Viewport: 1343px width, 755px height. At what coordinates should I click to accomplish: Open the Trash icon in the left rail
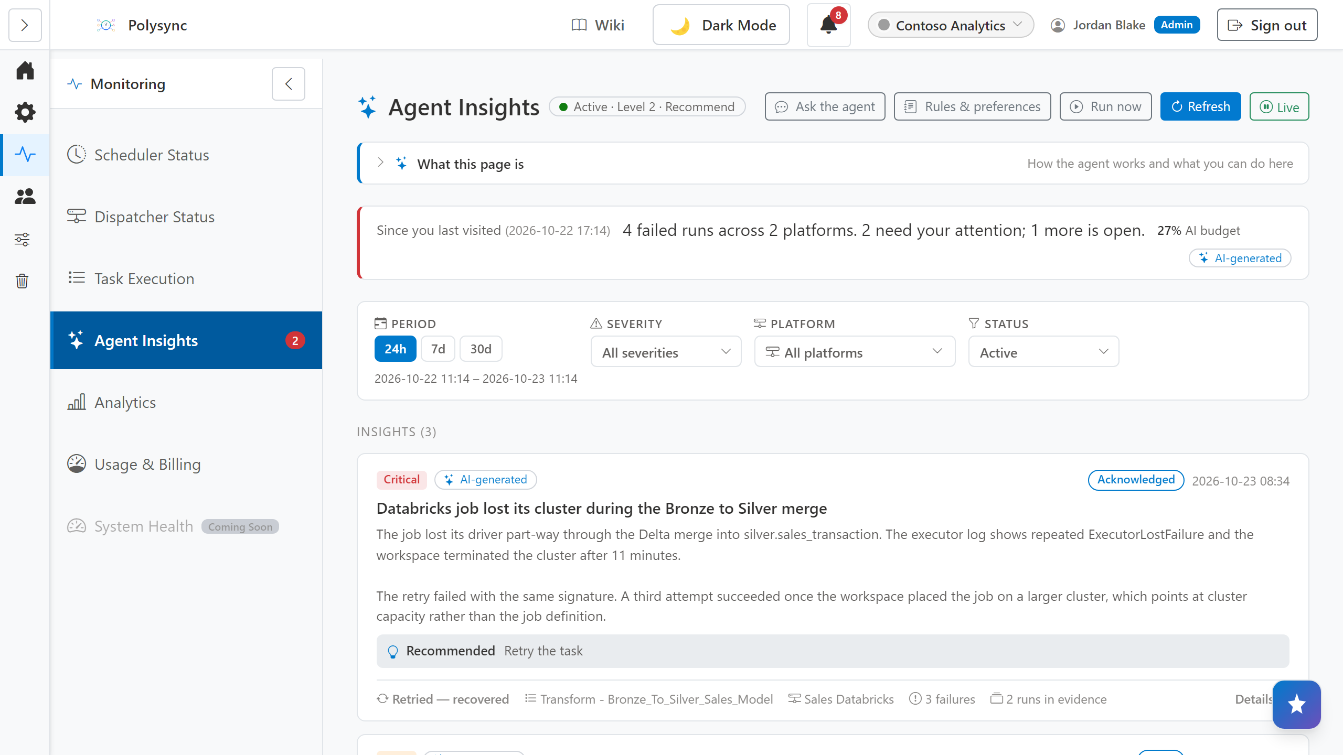[x=22, y=281]
